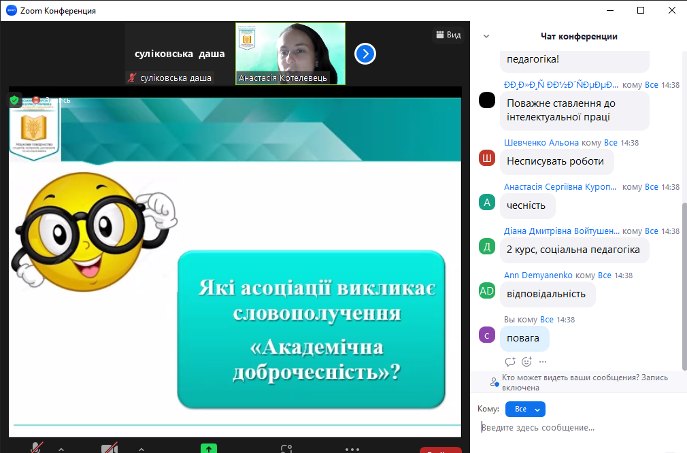Screen dimensions: 687x453
Task: Start the video camera
Action: 109,449
